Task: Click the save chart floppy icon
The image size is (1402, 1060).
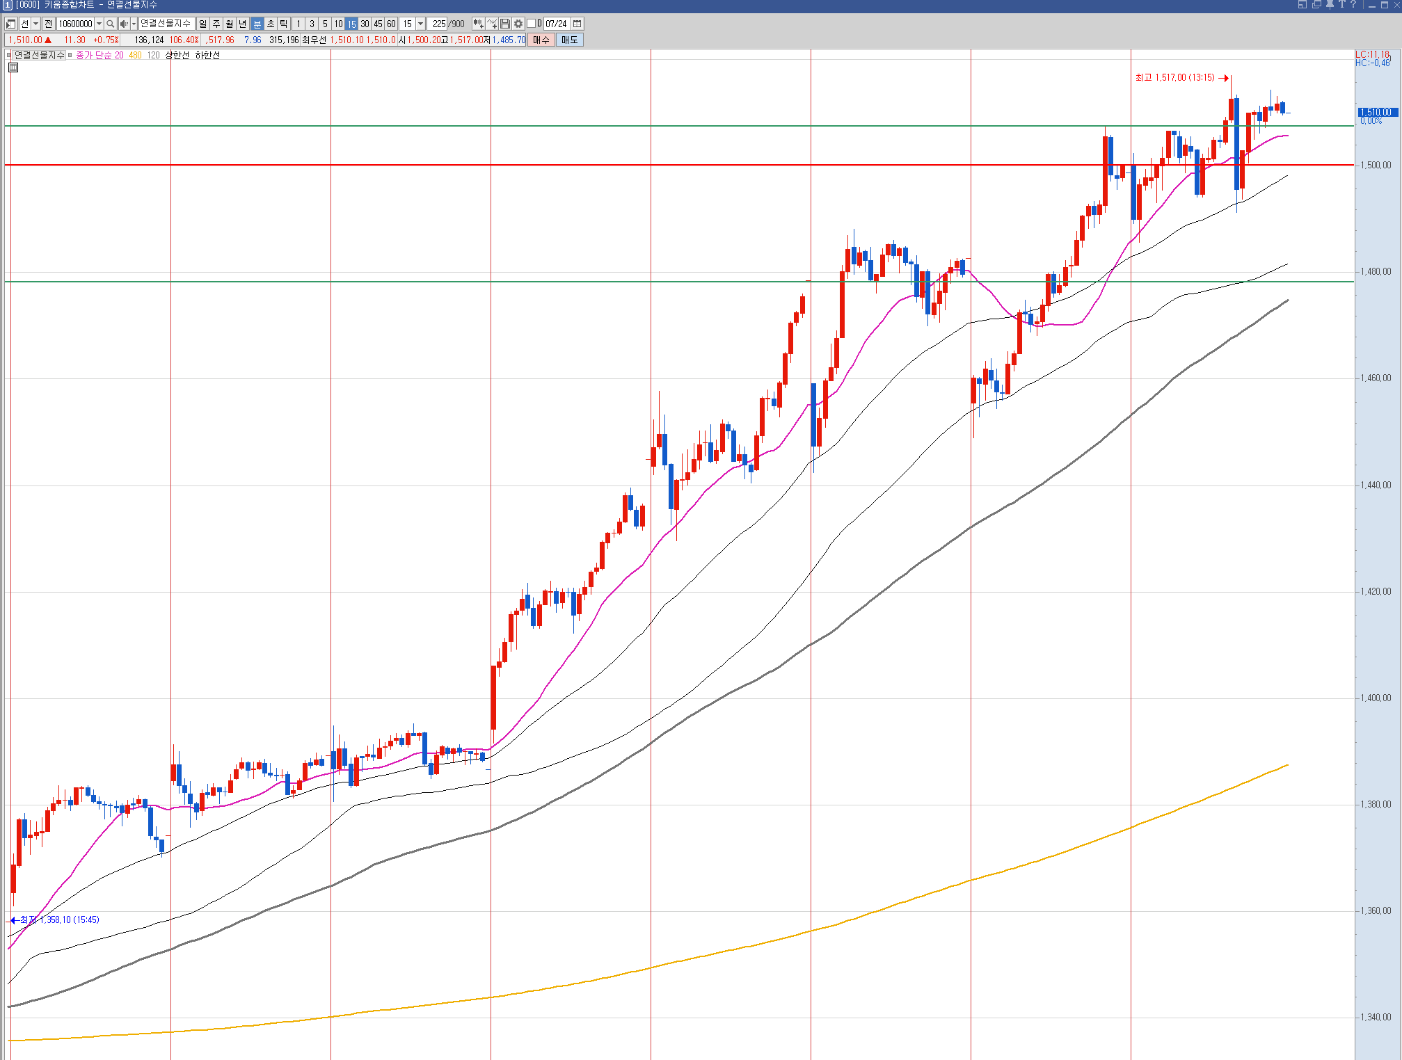Action: tap(505, 24)
